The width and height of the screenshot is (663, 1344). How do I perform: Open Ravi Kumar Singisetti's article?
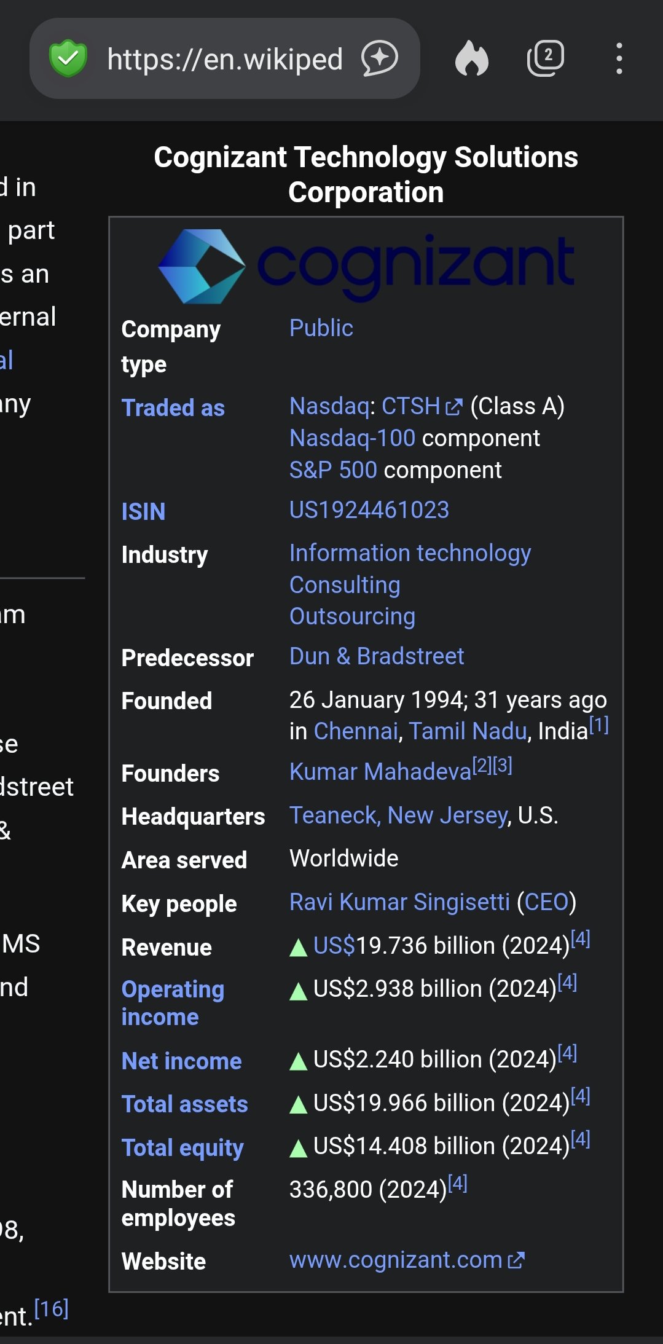pyautogui.click(x=399, y=902)
